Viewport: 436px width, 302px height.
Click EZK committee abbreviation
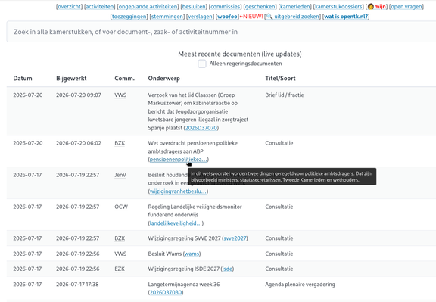120,269
